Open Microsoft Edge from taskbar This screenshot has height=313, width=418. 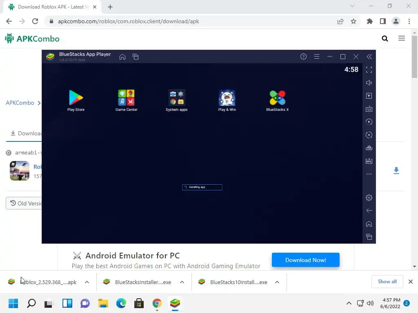[121, 303]
